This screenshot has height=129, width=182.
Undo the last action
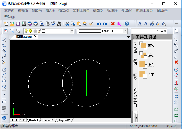coord(99,24)
